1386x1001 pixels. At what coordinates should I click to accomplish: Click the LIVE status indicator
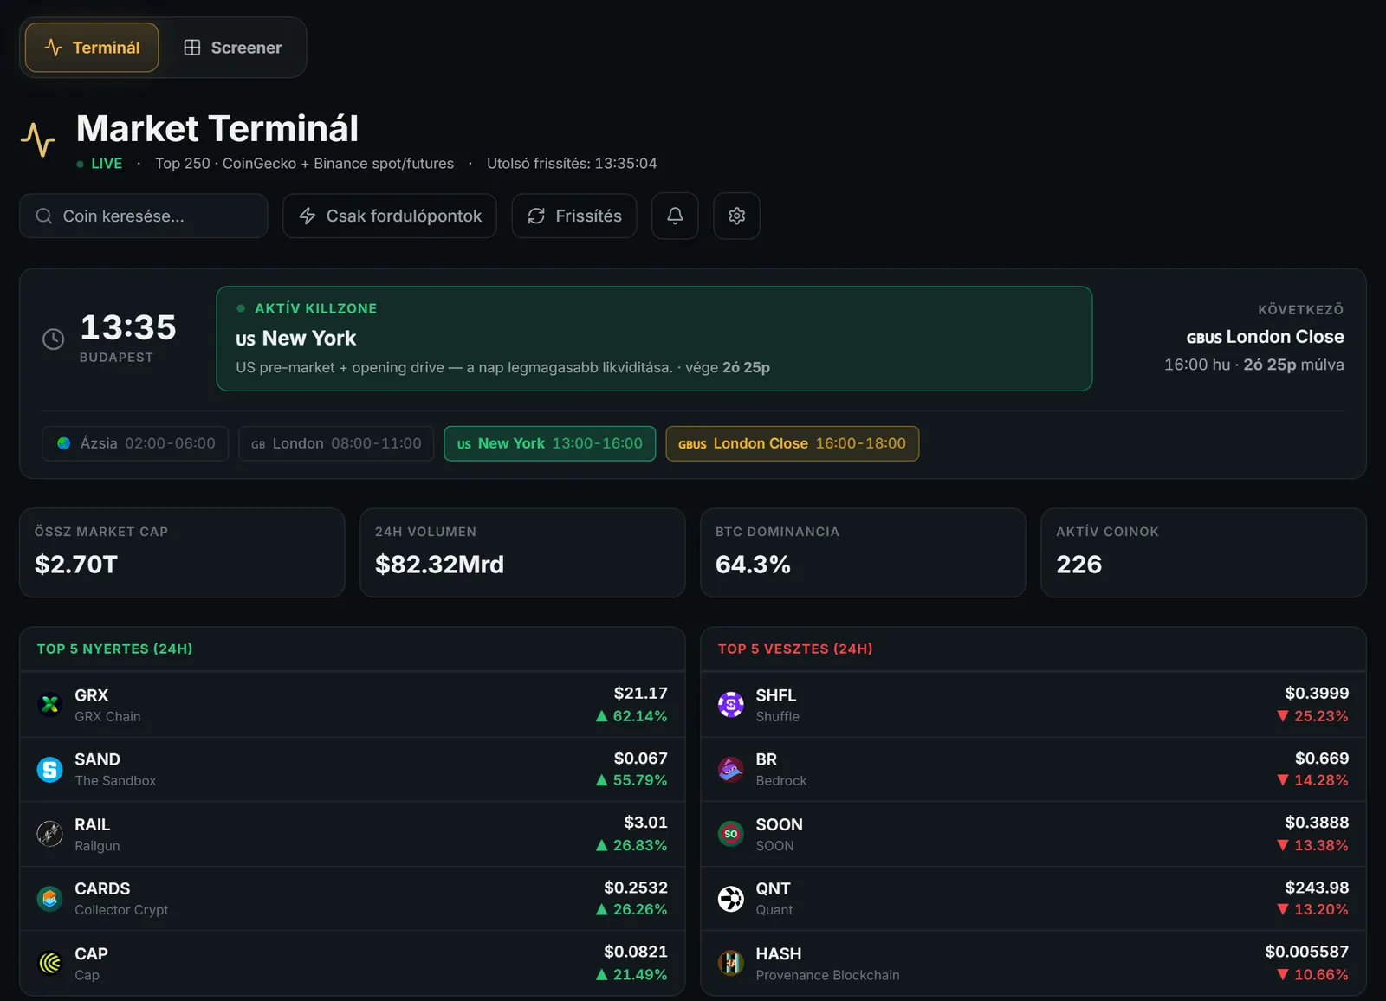100,164
